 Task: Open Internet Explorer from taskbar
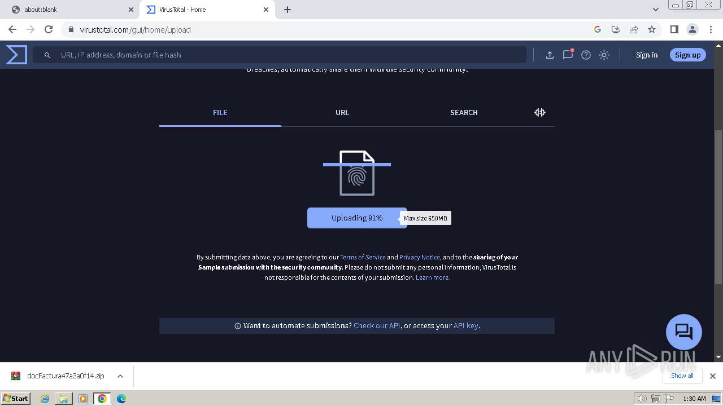pyautogui.click(x=45, y=399)
